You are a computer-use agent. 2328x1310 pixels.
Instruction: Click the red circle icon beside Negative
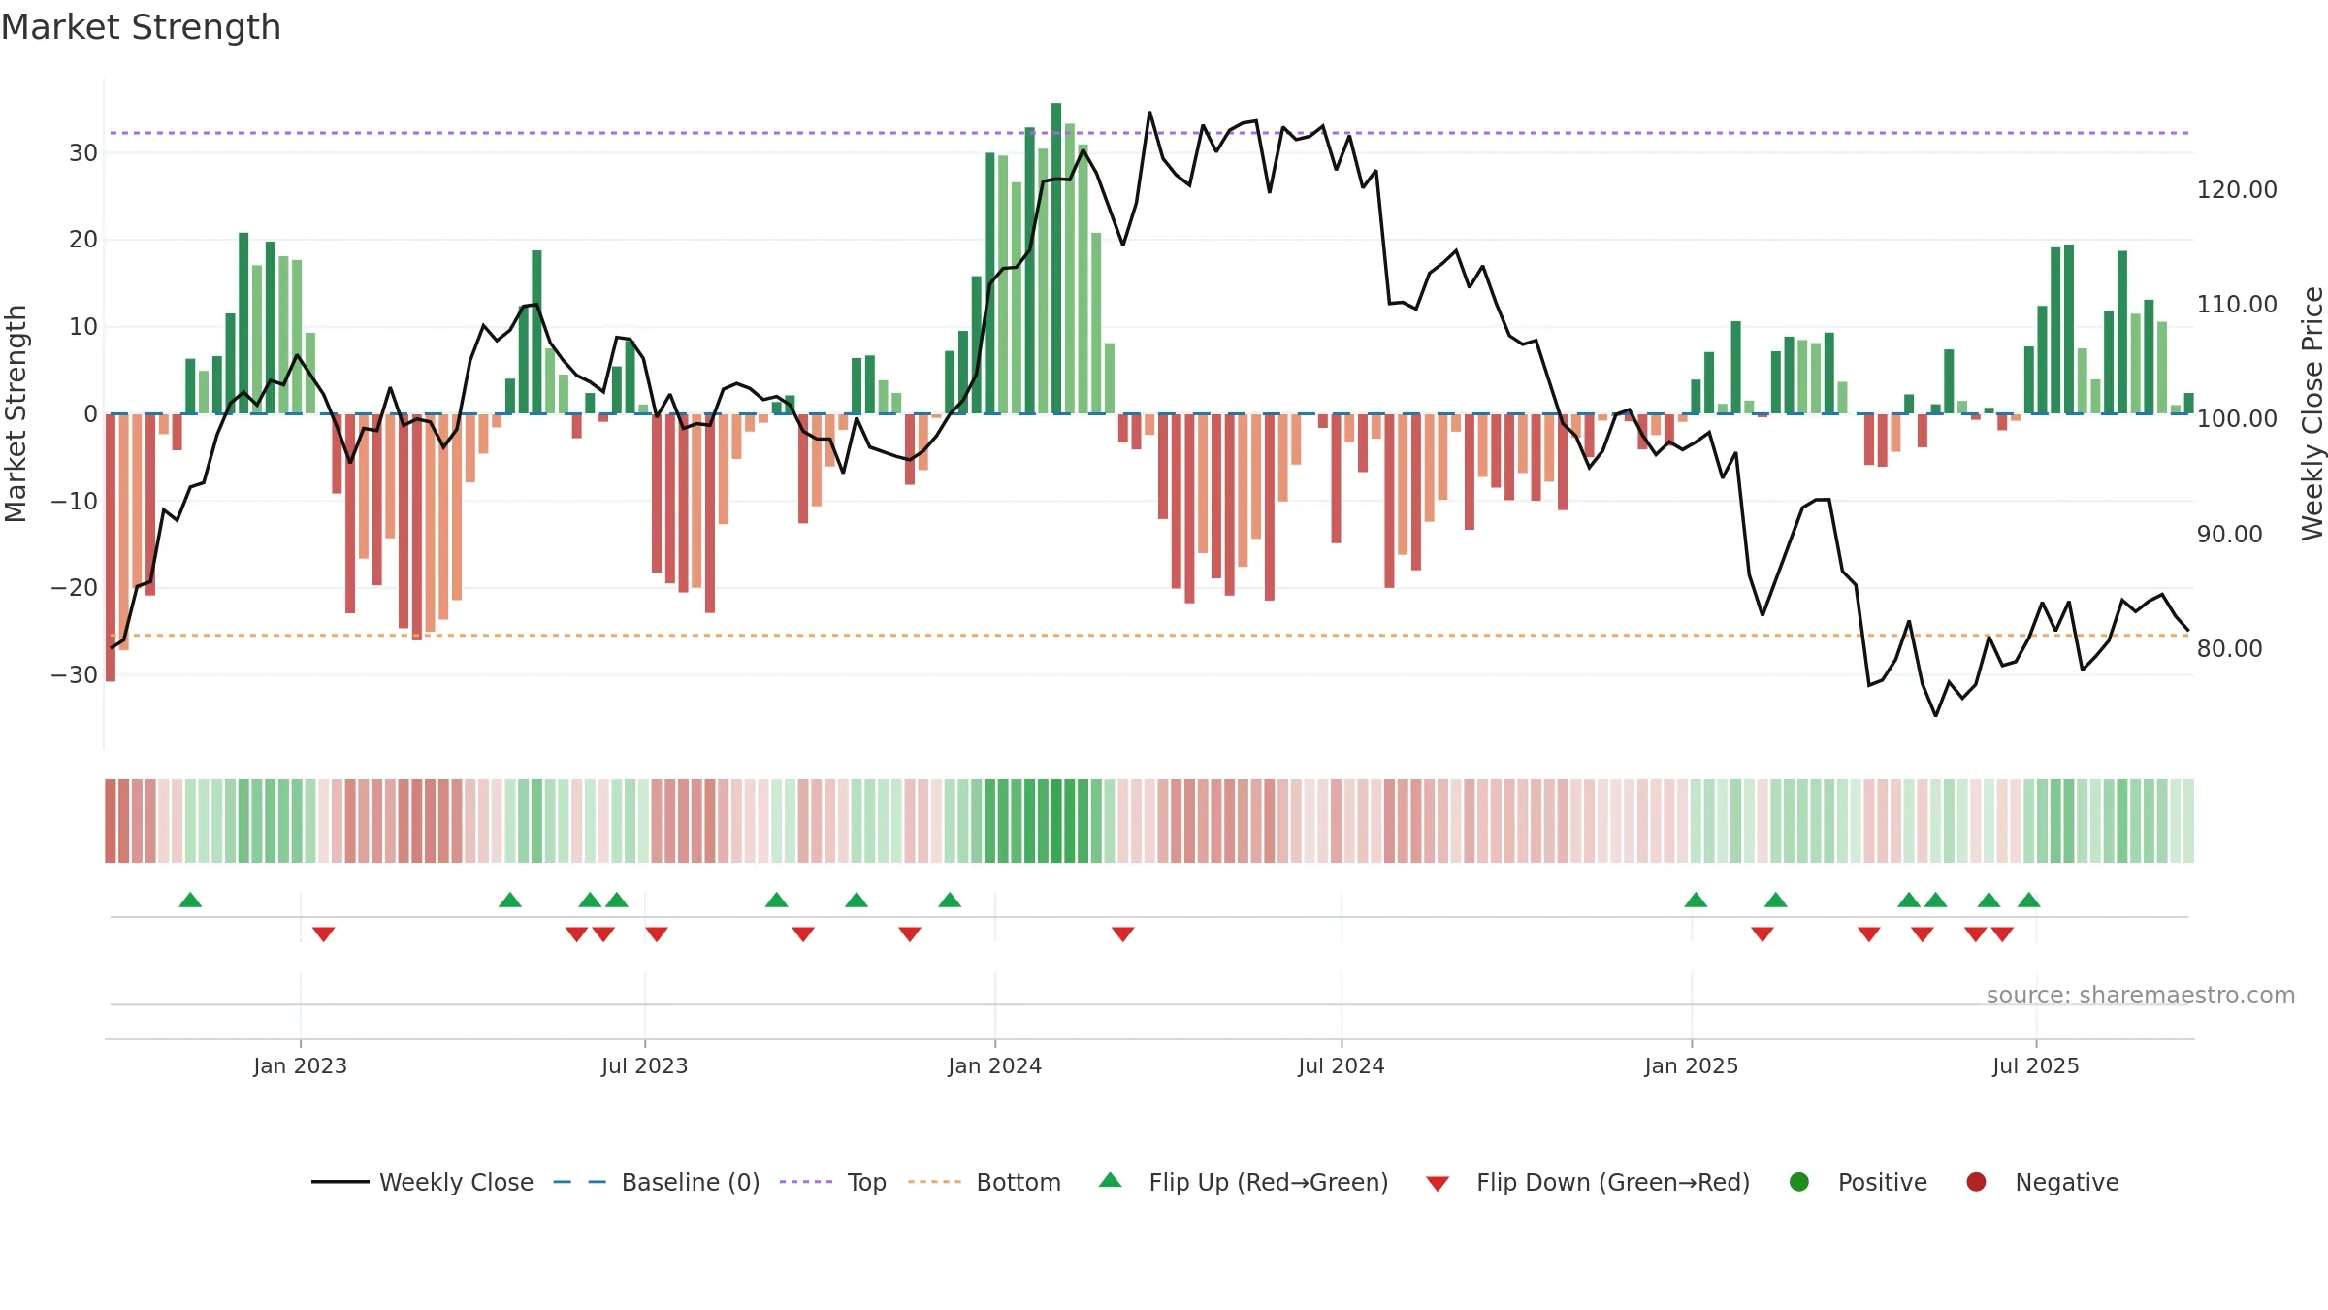1976,1182
